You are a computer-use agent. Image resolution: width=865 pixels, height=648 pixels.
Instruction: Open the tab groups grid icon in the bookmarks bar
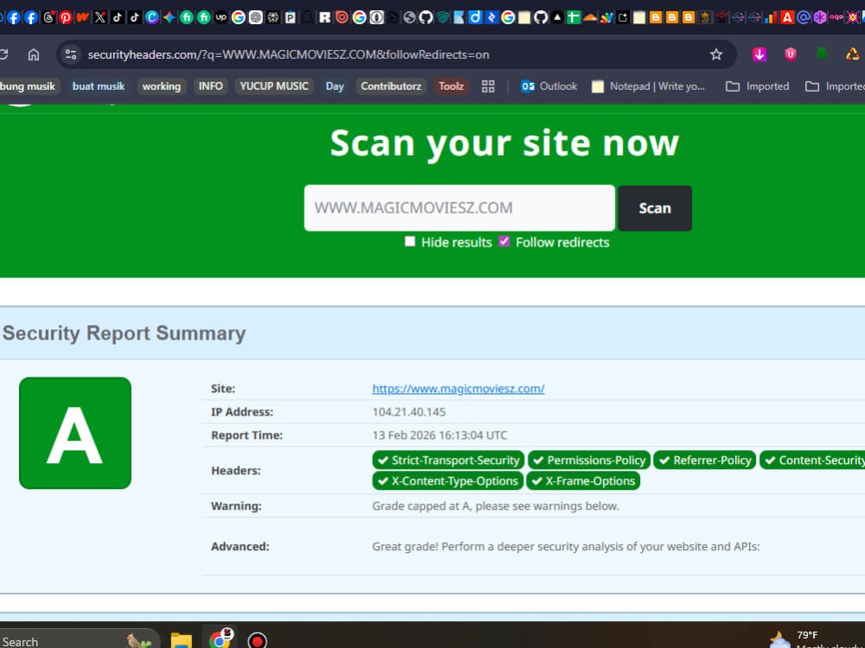click(488, 86)
